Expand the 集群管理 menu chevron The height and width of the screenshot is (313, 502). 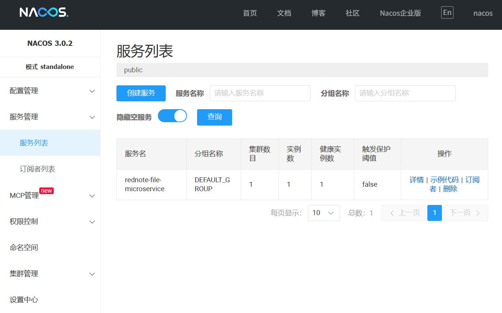92,274
